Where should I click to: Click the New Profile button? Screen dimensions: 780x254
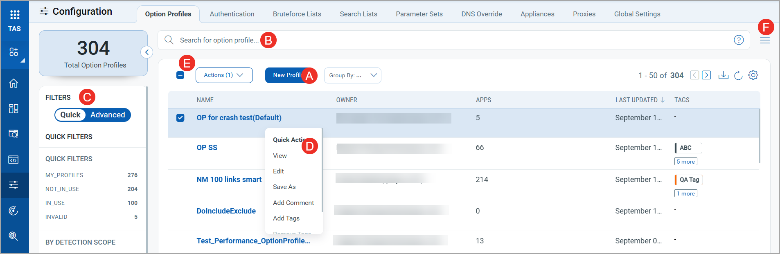(286, 75)
